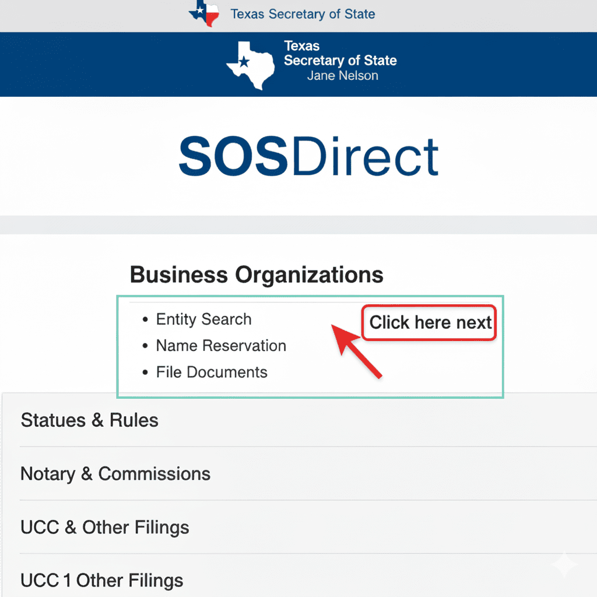597x597 pixels.
Task: Click the bullet beside Name Reservation
Action: (x=146, y=346)
